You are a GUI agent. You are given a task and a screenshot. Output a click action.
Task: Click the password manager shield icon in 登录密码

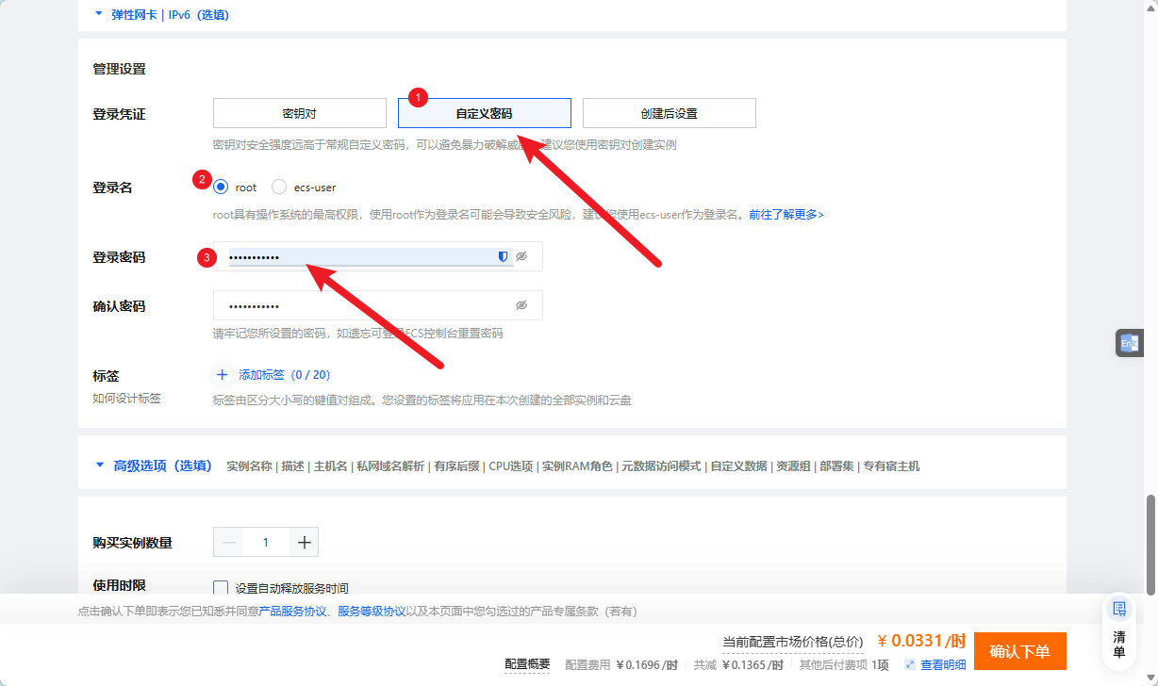coord(503,256)
